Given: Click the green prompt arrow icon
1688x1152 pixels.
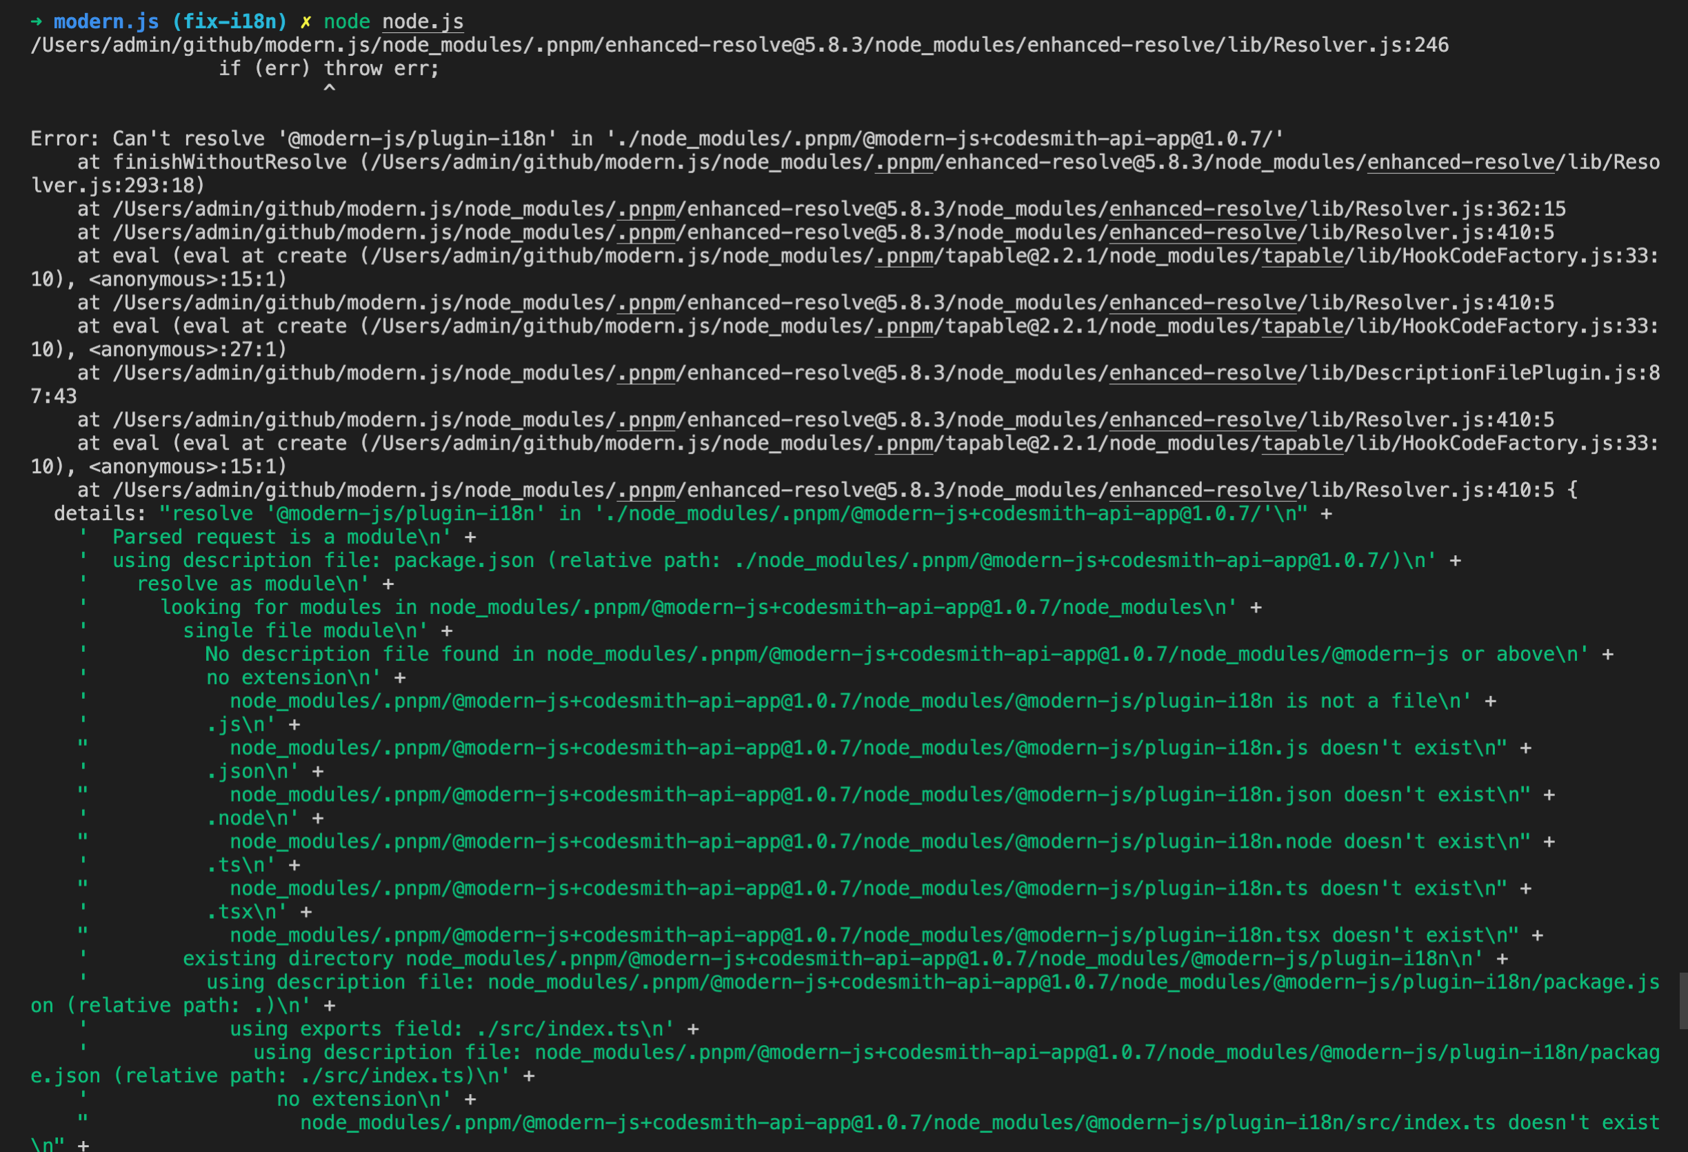Looking at the screenshot, I should tap(37, 22).
